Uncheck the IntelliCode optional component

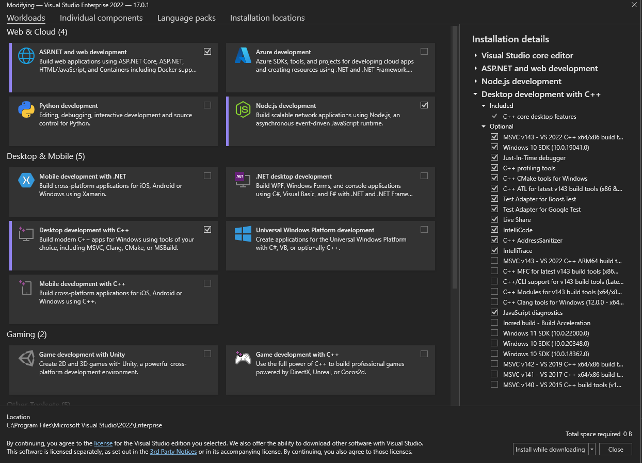click(494, 230)
